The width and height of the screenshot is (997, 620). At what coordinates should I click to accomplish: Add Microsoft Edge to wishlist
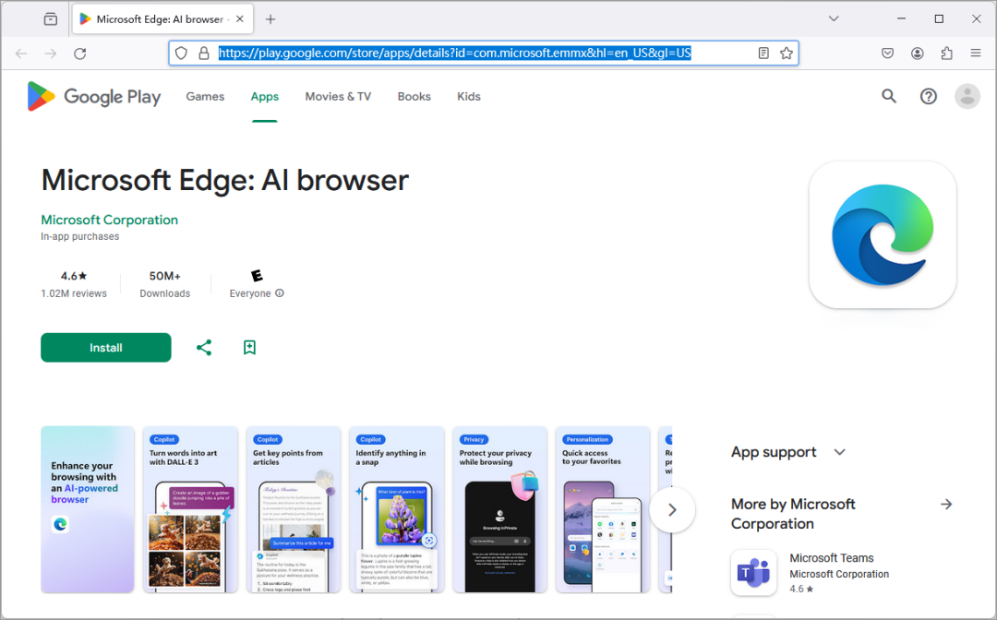[x=249, y=348]
